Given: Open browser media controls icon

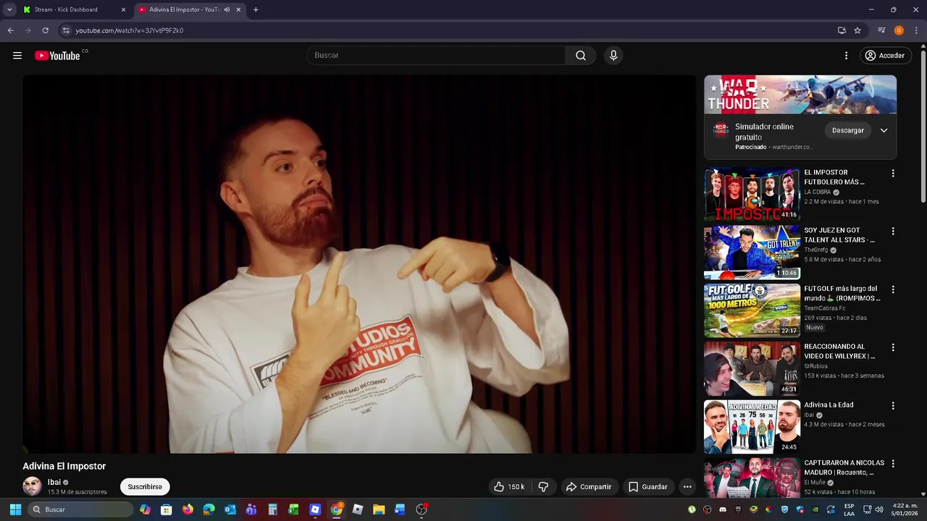Looking at the screenshot, I should coord(881,30).
